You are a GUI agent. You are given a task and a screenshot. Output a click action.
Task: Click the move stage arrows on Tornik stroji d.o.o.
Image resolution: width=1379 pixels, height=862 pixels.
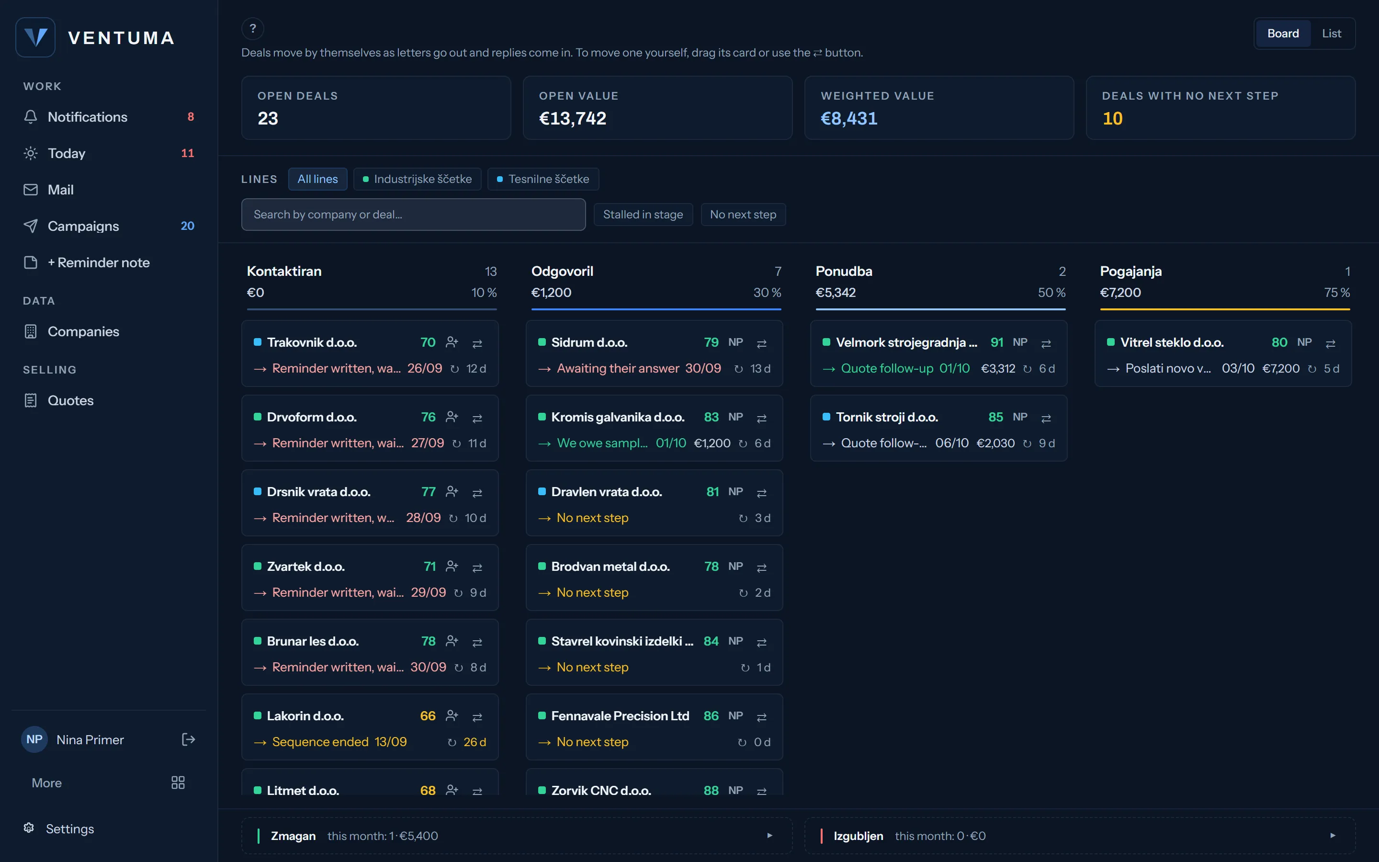[x=1046, y=418]
